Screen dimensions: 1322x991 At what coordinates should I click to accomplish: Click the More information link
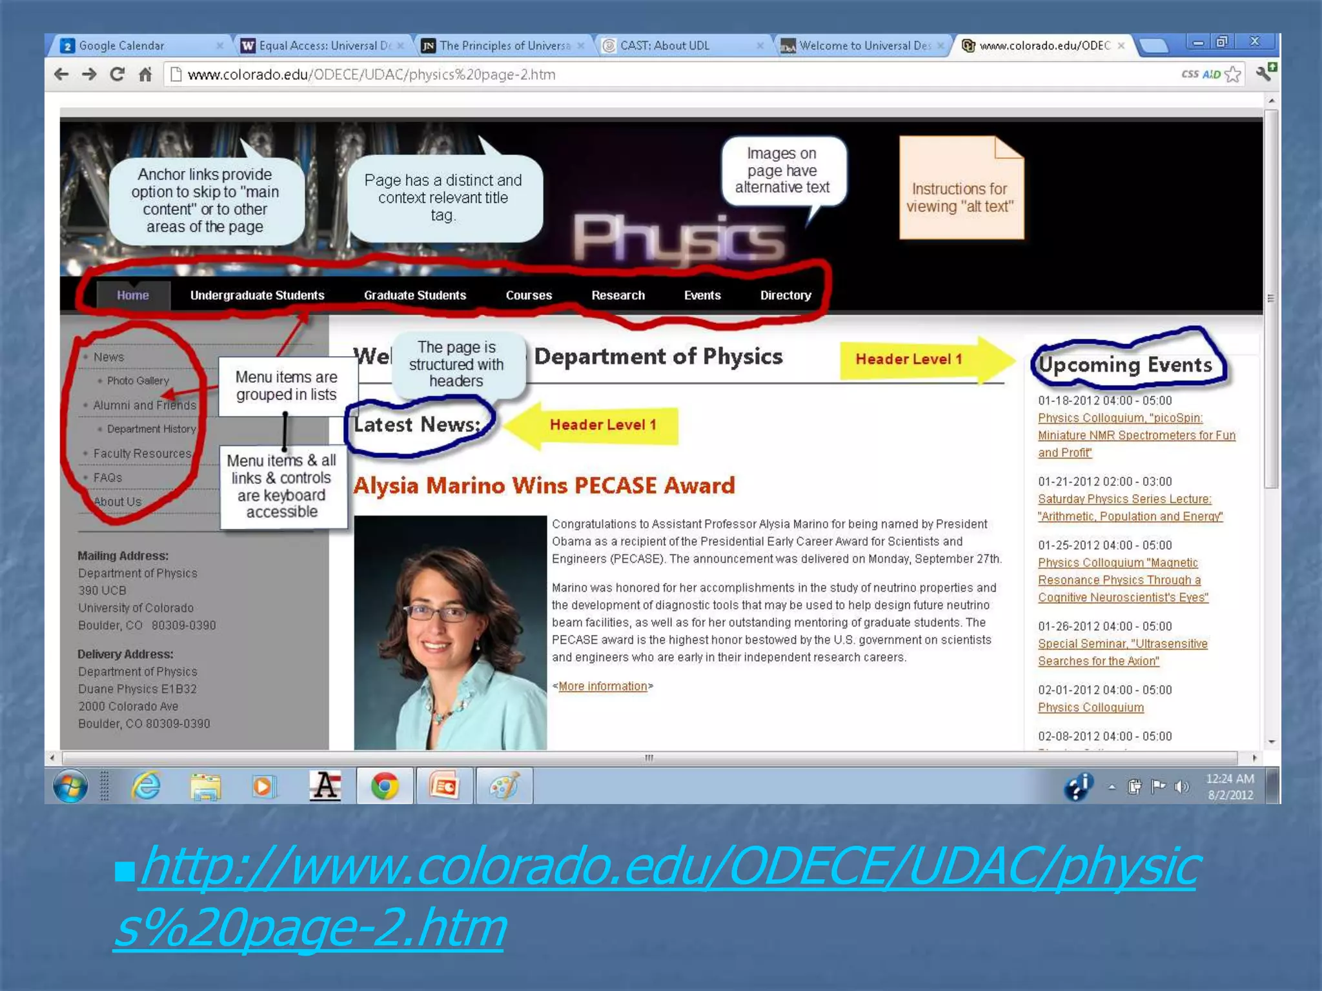[x=603, y=686]
